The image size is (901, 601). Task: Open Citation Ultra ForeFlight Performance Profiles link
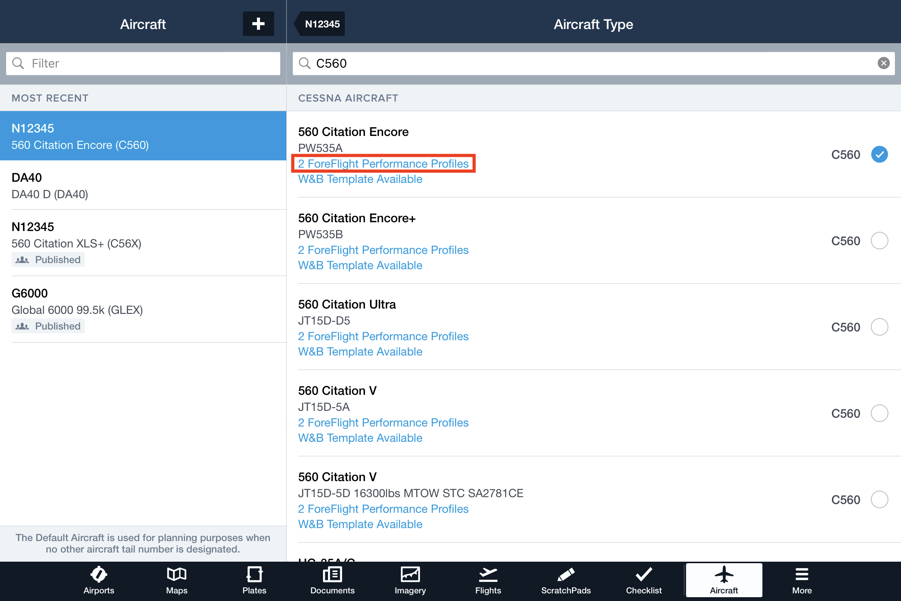[x=383, y=336]
